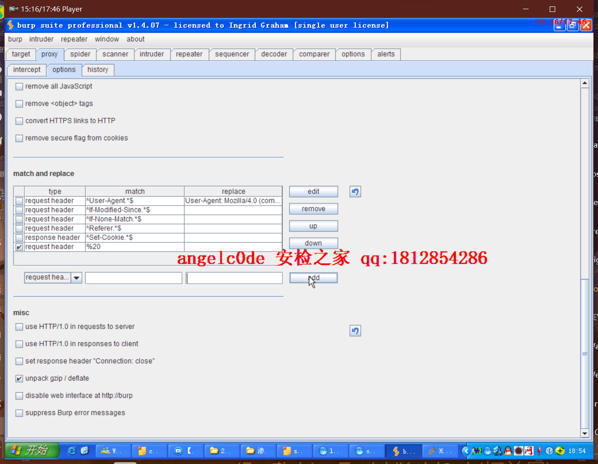This screenshot has width=598, height=464.
Task: Click the system tray clock 18:54
Action: pyautogui.click(x=577, y=451)
